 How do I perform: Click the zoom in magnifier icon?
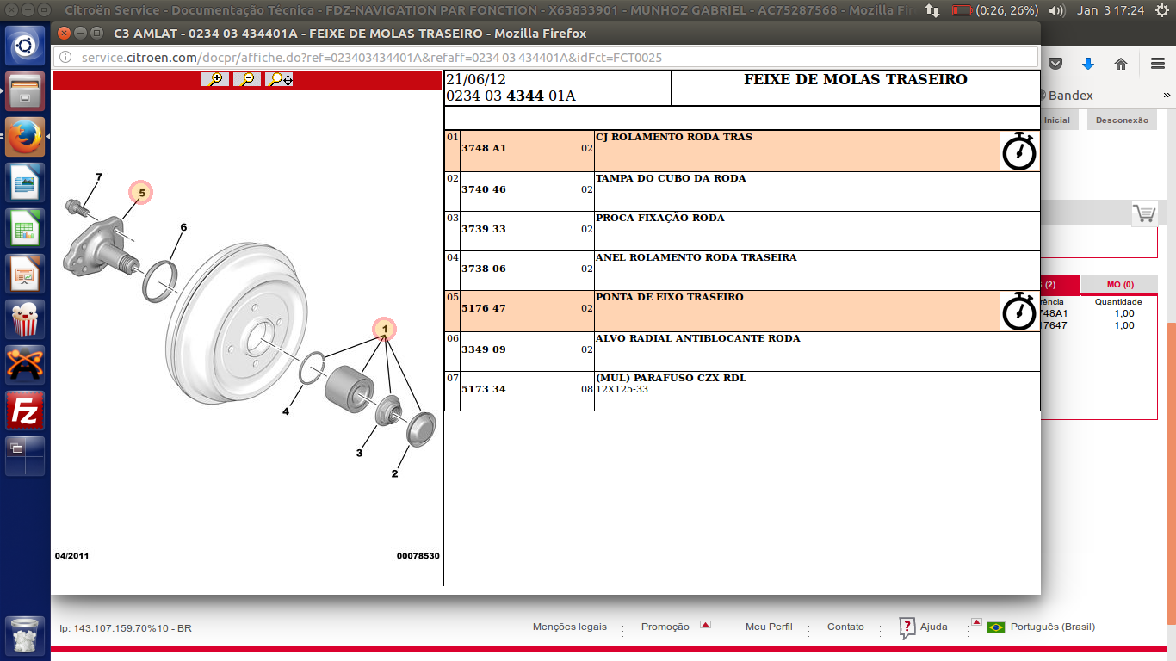[x=215, y=79]
